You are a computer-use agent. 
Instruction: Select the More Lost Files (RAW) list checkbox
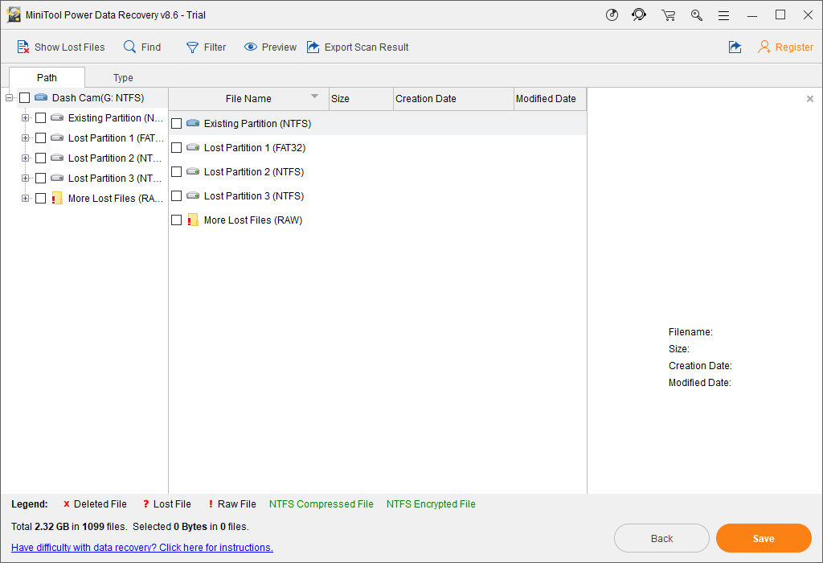[177, 220]
